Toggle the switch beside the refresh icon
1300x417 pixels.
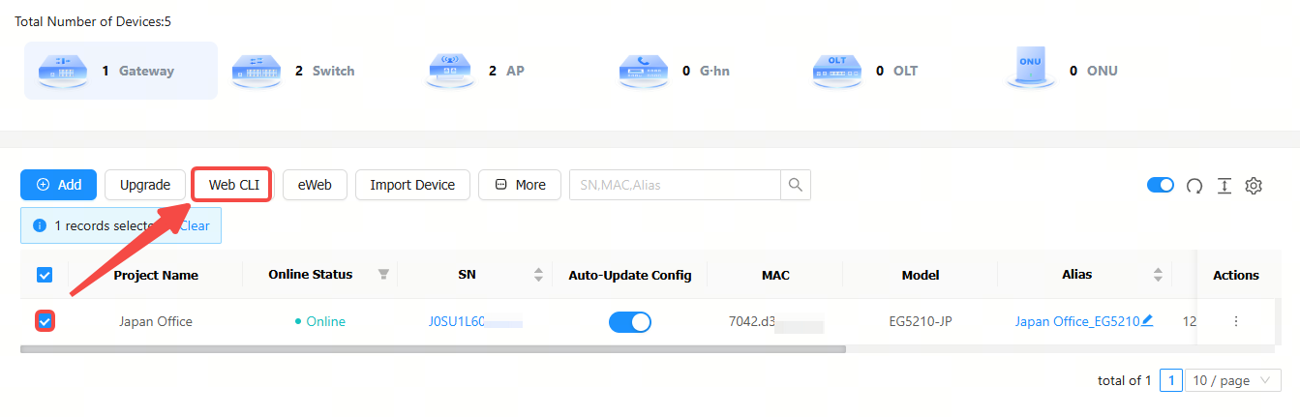1160,185
